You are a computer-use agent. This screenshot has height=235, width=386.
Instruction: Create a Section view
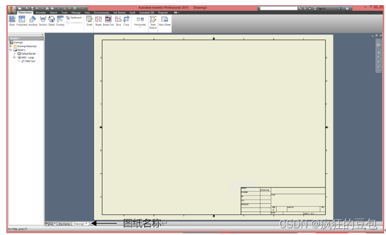(x=43, y=21)
